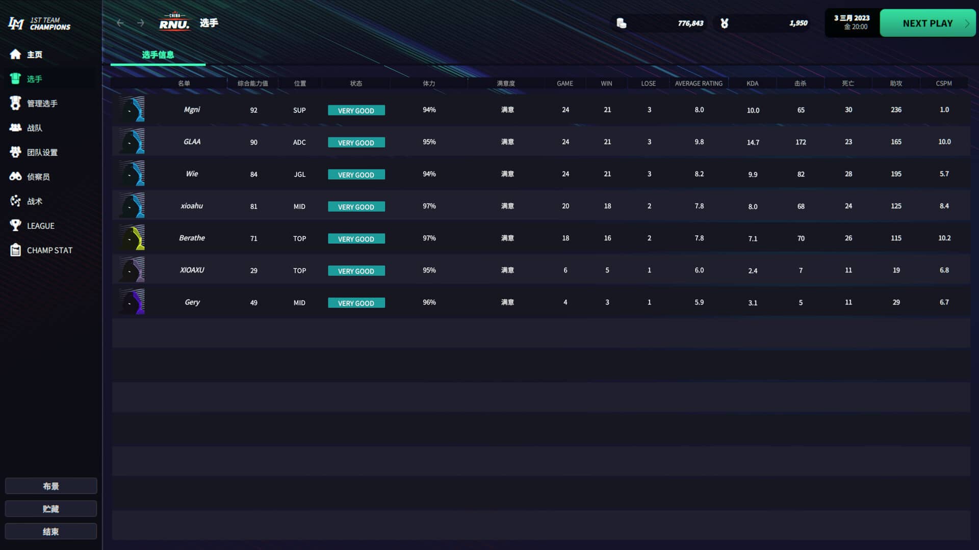Select the 团队设置 (Team Settings) sidebar icon
This screenshot has width=979, height=550.
pyautogui.click(x=15, y=152)
